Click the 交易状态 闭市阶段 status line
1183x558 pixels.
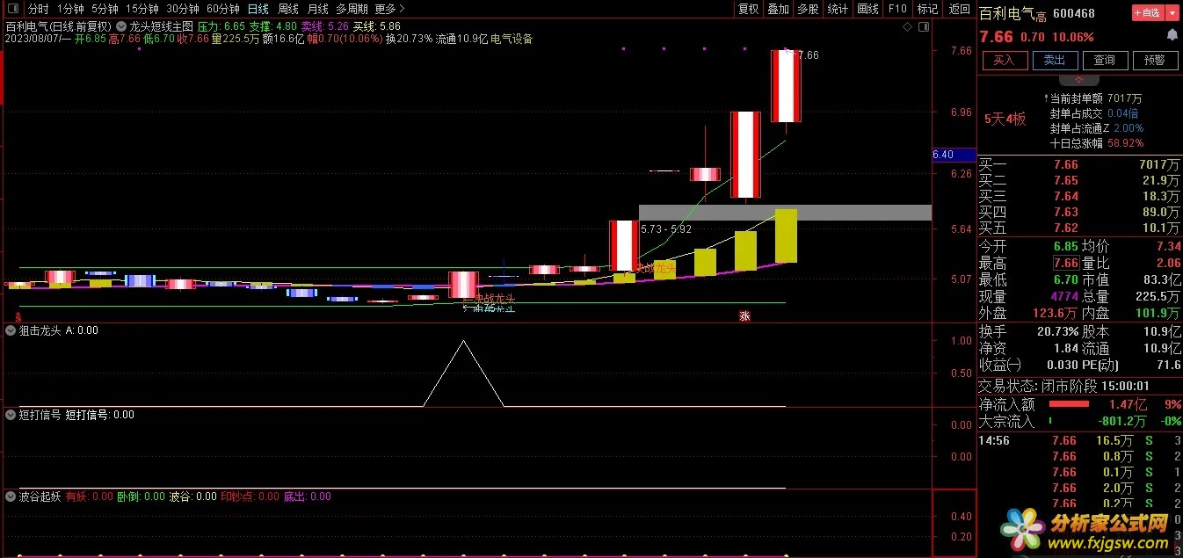(1065, 386)
